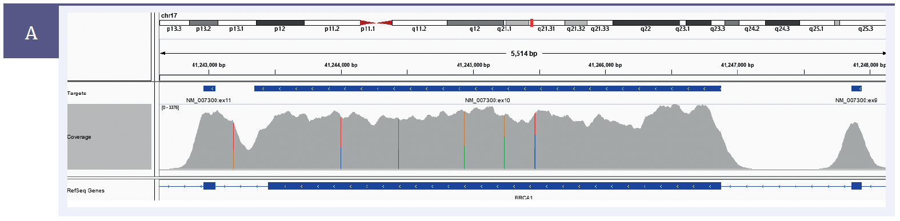Click the q25.3 band at chromosome end
Screen dimensions: 900x221
point(863,23)
